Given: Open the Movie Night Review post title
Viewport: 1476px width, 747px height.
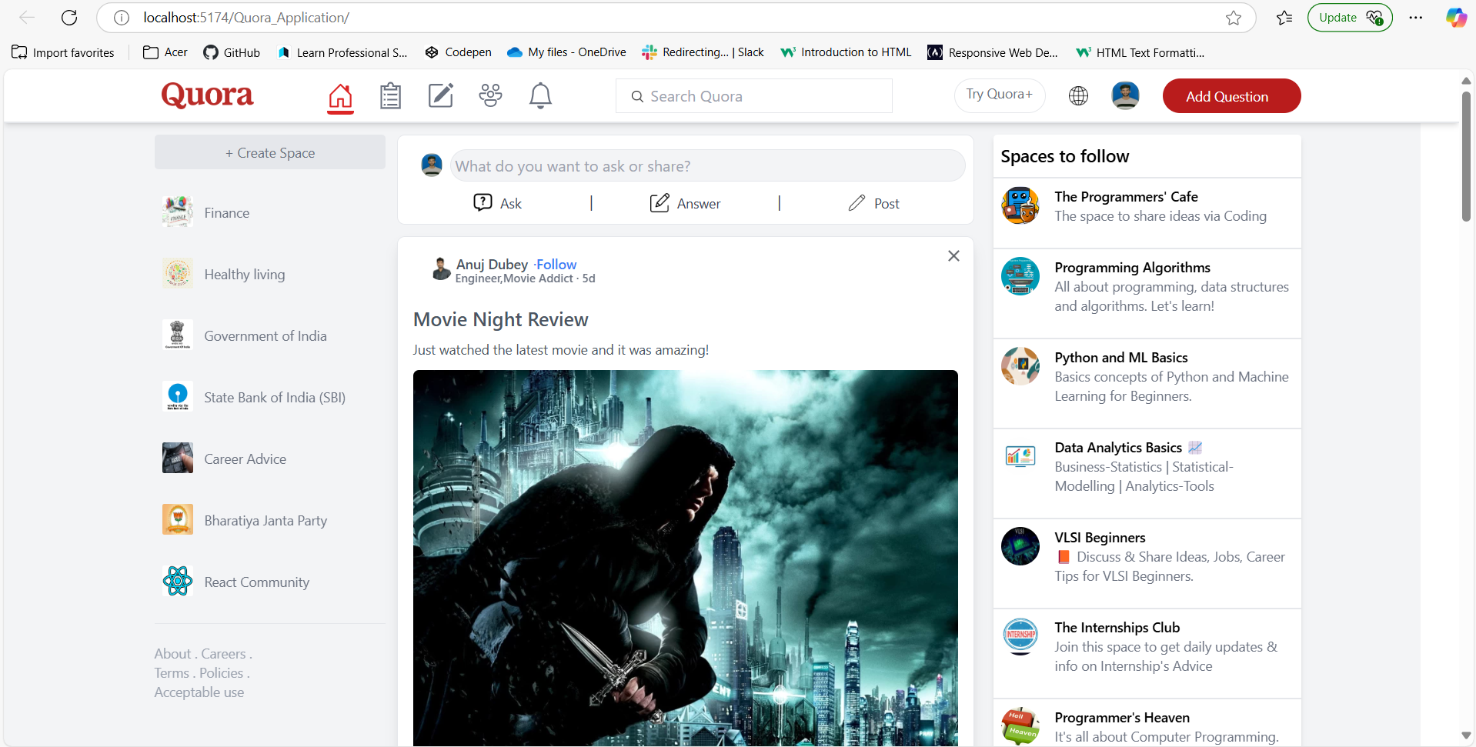Looking at the screenshot, I should coord(501,319).
